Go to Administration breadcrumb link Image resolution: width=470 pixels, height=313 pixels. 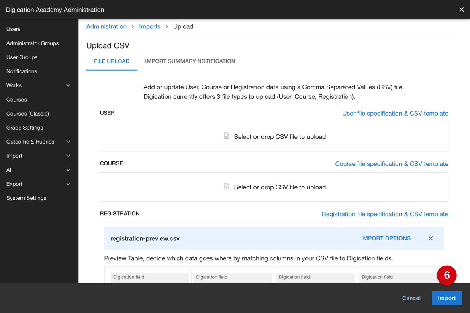click(106, 26)
